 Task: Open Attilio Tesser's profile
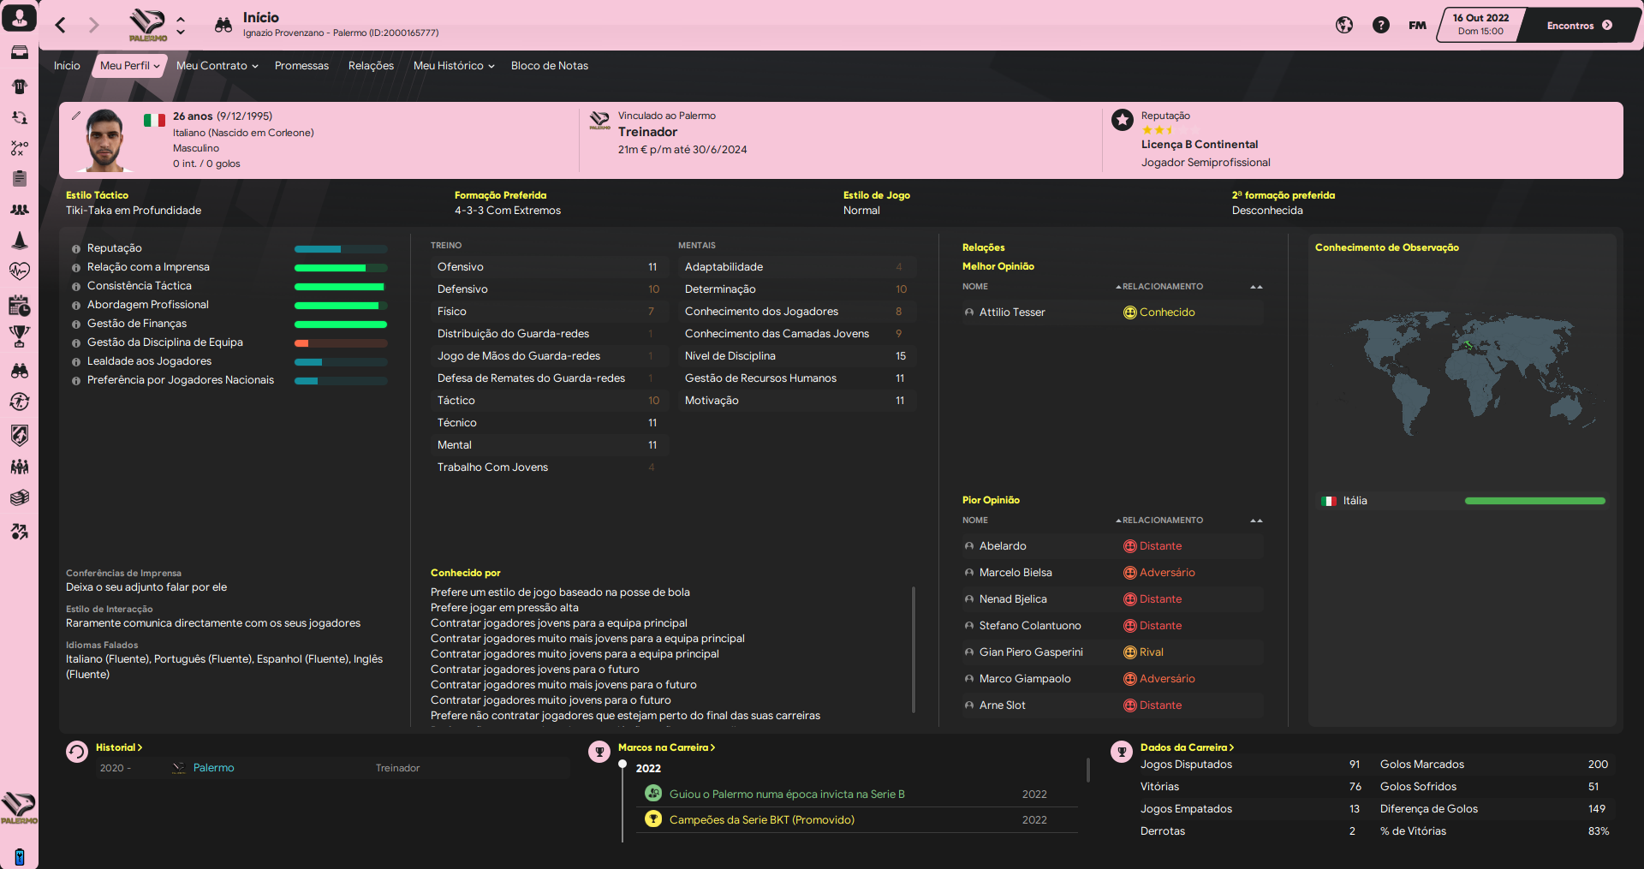pyautogui.click(x=1012, y=312)
